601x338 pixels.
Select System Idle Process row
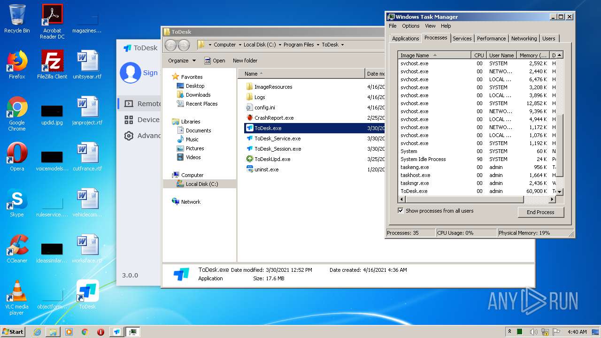[x=477, y=159]
